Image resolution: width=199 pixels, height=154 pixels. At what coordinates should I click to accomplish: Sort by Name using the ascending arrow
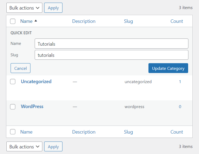pyautogui.click(x=36, y=21)
